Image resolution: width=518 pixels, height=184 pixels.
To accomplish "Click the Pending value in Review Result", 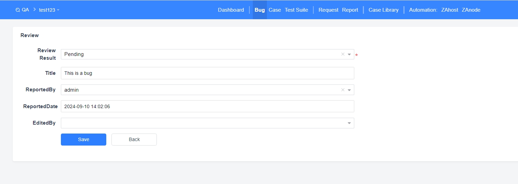I will tap(74, 54).
